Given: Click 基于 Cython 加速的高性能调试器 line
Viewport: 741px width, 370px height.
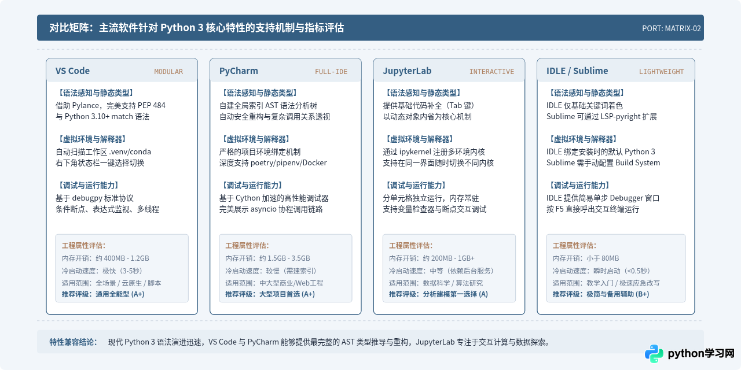Looking at the screenshot, I should tap(274, 198).
